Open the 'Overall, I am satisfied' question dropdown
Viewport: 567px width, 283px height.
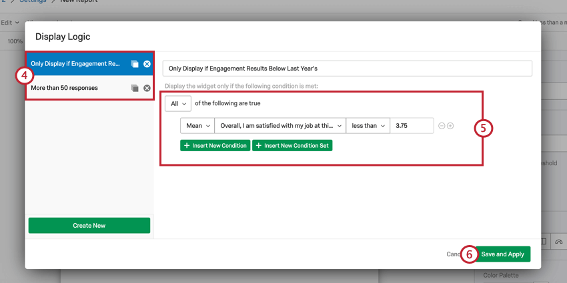click(x=280, y=126)
